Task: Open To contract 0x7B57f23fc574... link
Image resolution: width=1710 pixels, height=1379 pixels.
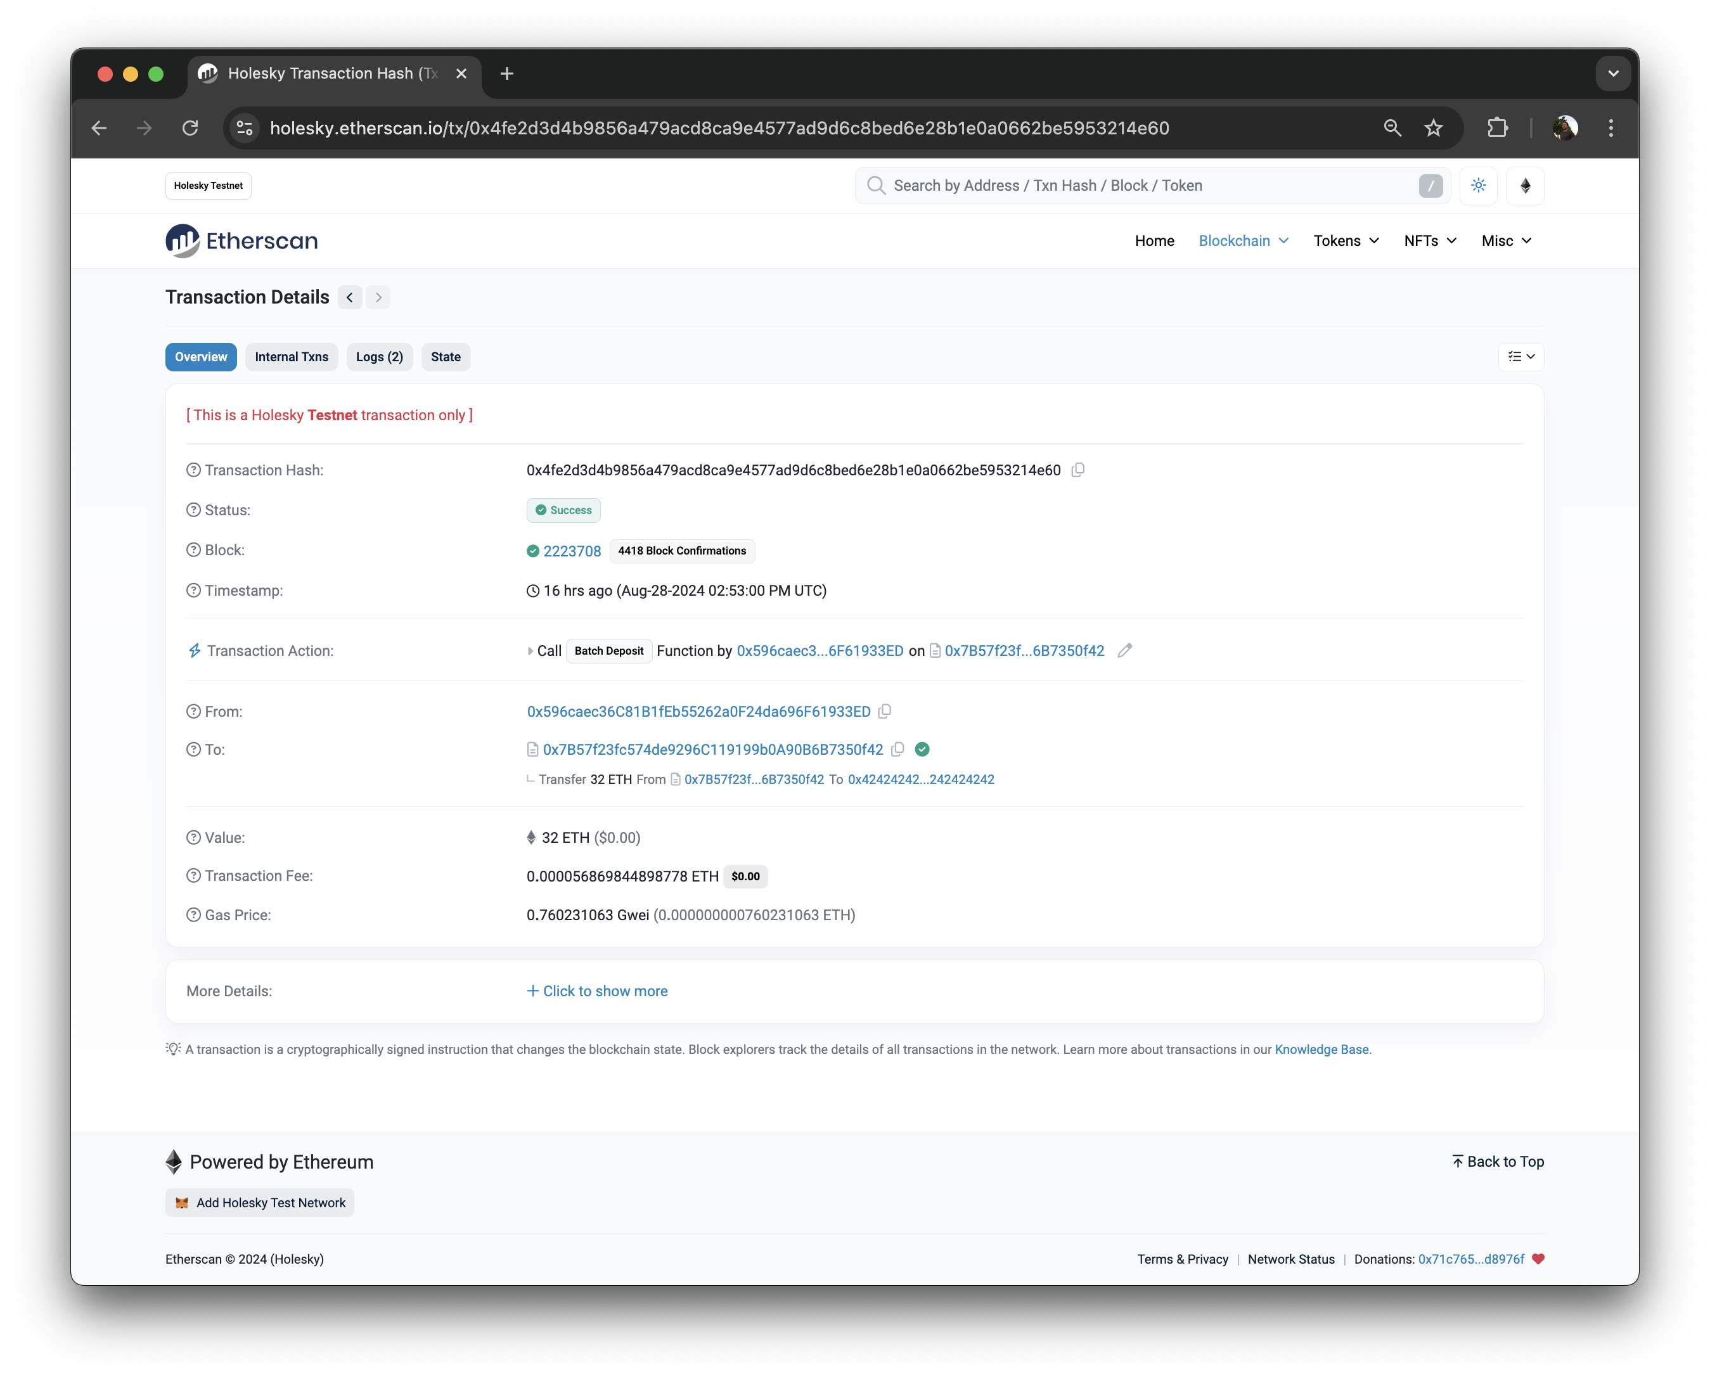Action: (713, 749)
